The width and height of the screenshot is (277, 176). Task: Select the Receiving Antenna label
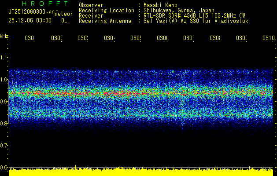(x=105, y=21)
